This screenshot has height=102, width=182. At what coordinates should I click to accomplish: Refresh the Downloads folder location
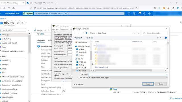tap(138, 33)
